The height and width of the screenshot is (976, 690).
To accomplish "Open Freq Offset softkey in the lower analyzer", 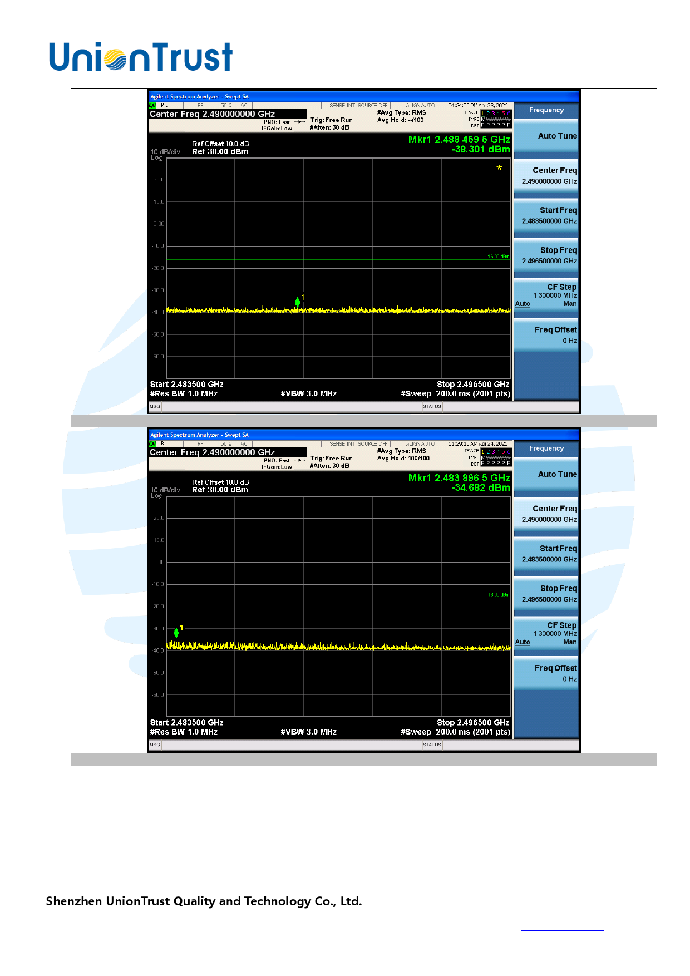I will [x=546, y=673].
